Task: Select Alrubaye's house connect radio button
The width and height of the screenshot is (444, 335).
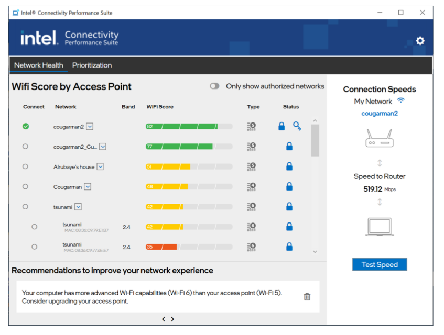Action: click(x=25, y=166)
